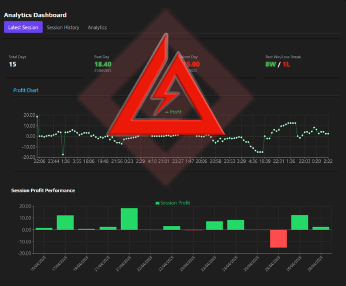346x286 pixels.
Task: Click the green bar for 17/04/2025
Action: pyautogui.click(x=65, y=222)
